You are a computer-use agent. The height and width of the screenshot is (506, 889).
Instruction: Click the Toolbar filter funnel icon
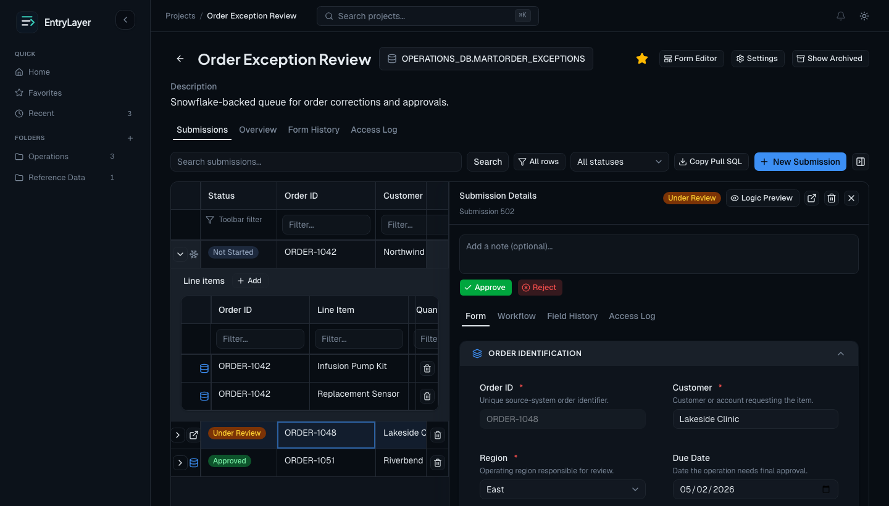pos(210,220)
